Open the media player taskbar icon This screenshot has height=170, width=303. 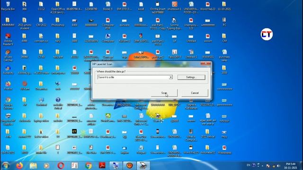46,166
